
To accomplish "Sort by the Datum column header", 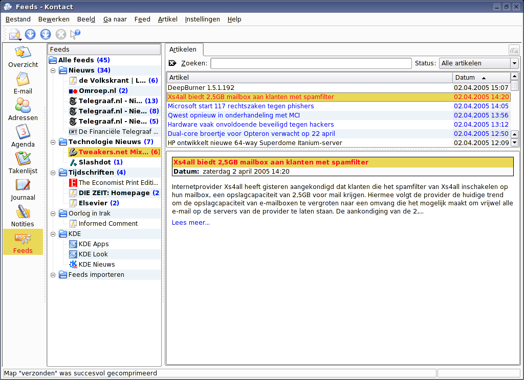I will [481, 78].
